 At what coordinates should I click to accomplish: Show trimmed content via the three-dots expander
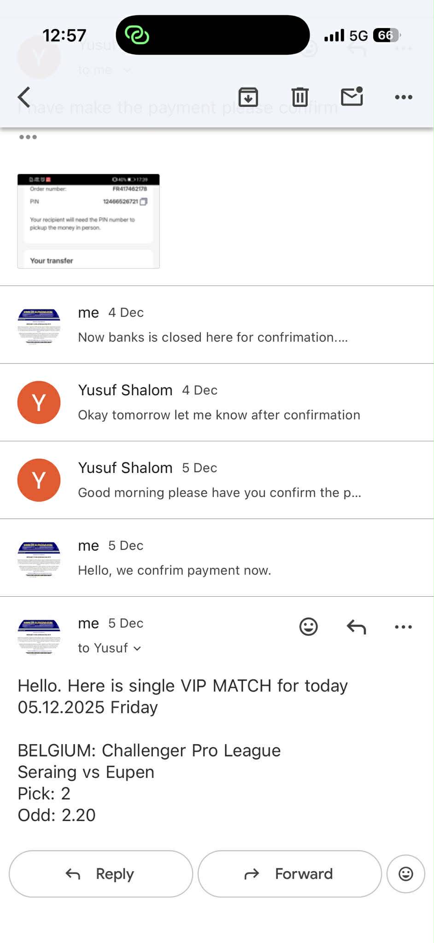pos(28,137)
